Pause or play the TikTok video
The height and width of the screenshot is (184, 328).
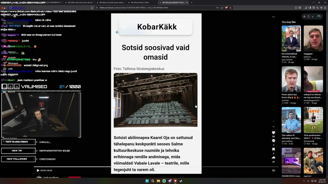click(x=38, y=170)
